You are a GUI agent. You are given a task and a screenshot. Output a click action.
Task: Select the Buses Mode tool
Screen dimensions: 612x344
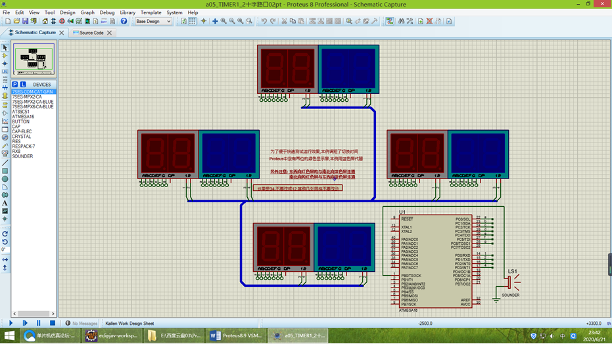pos(5,88)
